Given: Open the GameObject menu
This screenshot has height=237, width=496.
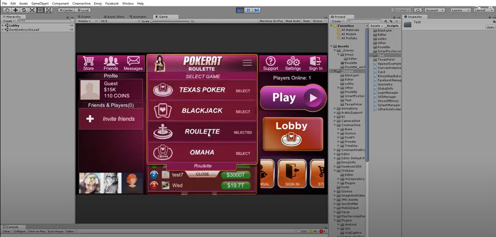Looking at the screenshot, I should [40, 3].
